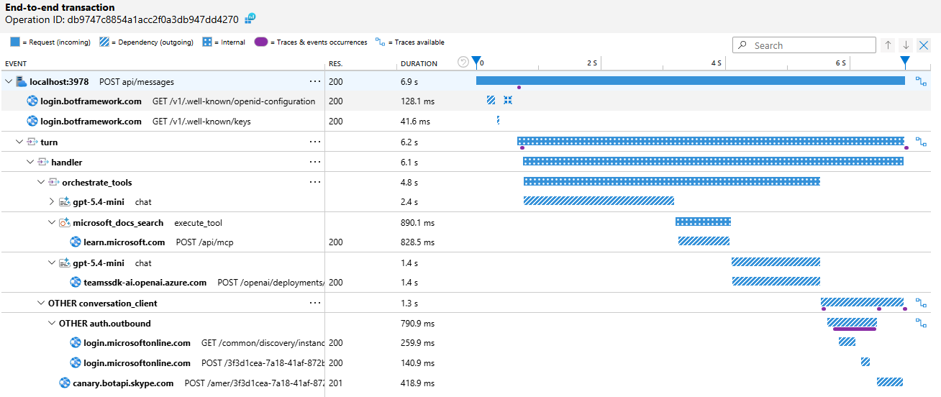
Task: Go to next search result arrow
Action: click(x=906, y=45)
